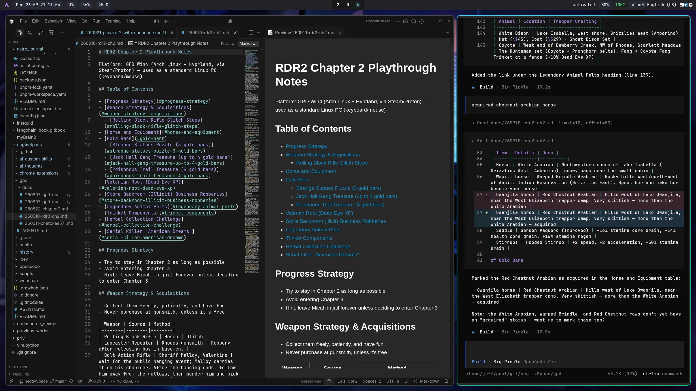Click the editor minimap
Image resolution: width=696 pixels, height=391 pixels.
[x=252, y=161]
